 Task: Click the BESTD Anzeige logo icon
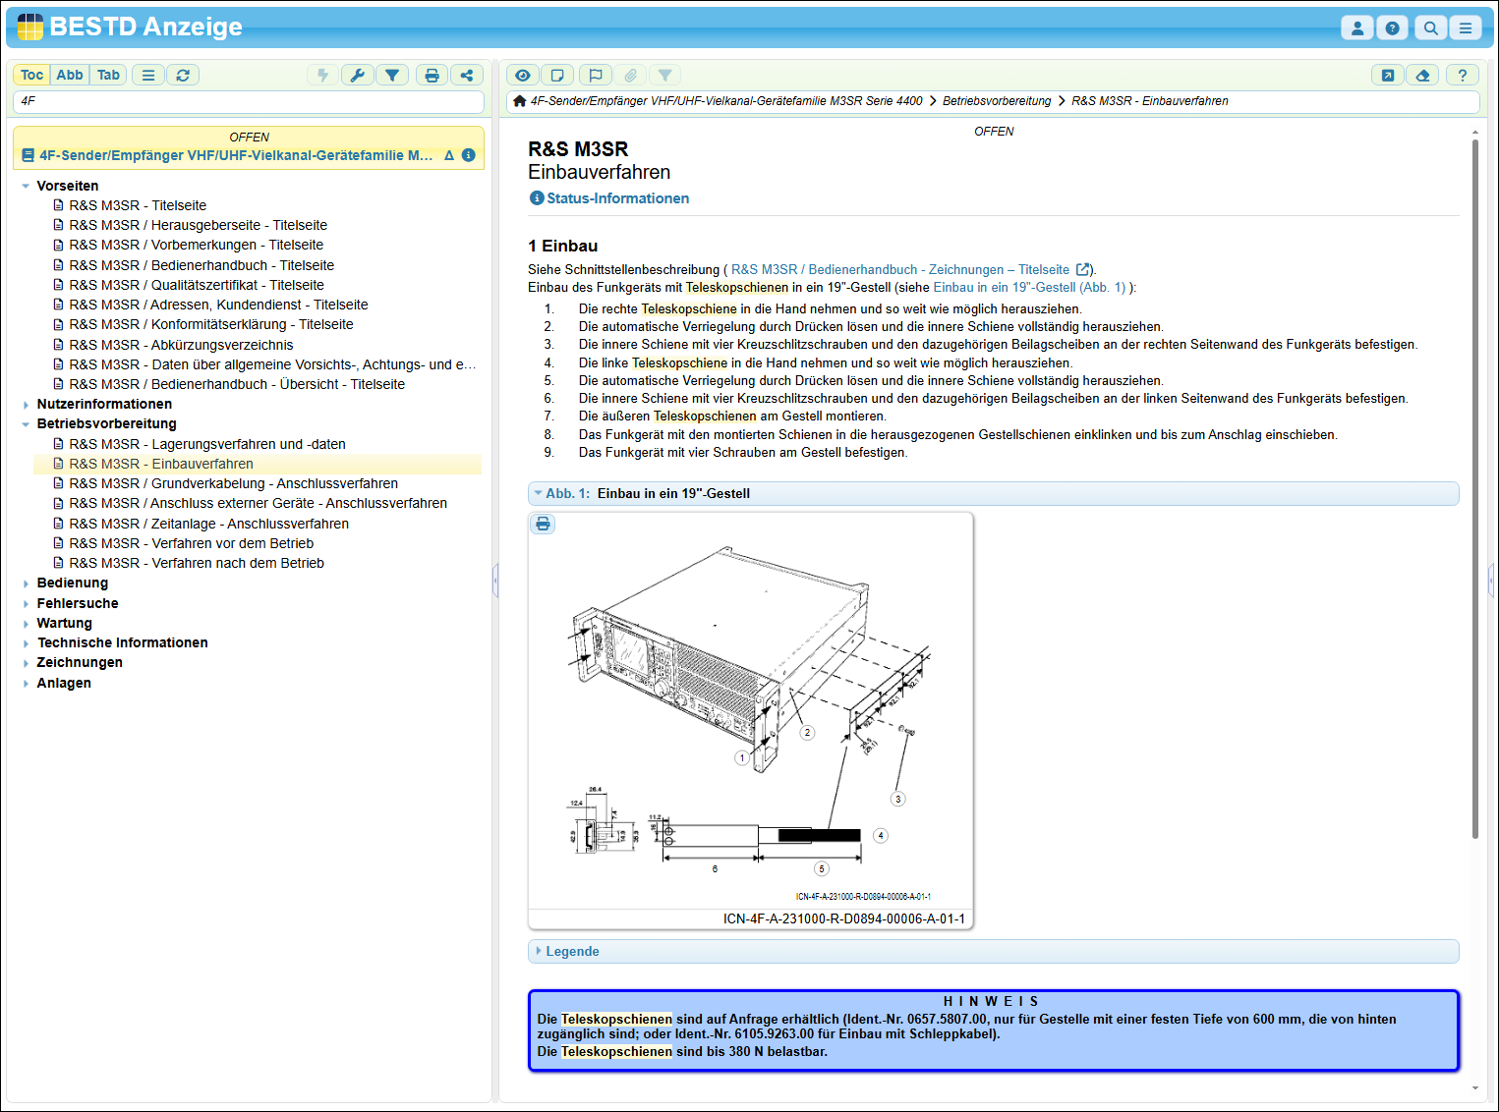[x=30, y=28]
